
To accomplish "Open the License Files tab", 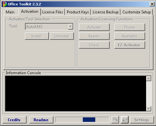I will coord(52,12).
